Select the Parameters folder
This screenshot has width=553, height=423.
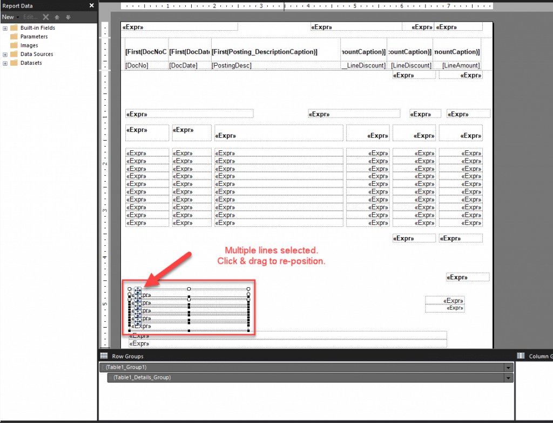[33, 37]
